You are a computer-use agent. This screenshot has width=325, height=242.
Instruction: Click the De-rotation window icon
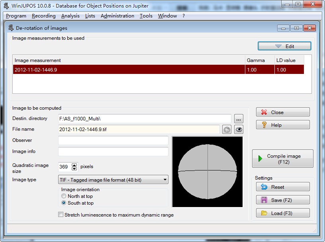(11, 28)
